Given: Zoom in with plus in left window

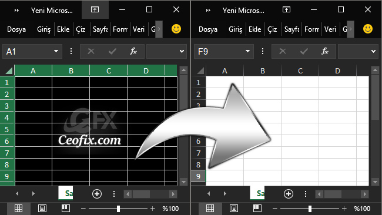Looking at the screenshot, I should point(153,209).
